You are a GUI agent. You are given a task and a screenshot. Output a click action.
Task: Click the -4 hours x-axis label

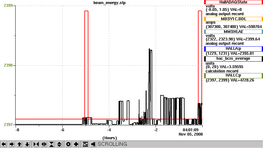[x=109, y=130]
